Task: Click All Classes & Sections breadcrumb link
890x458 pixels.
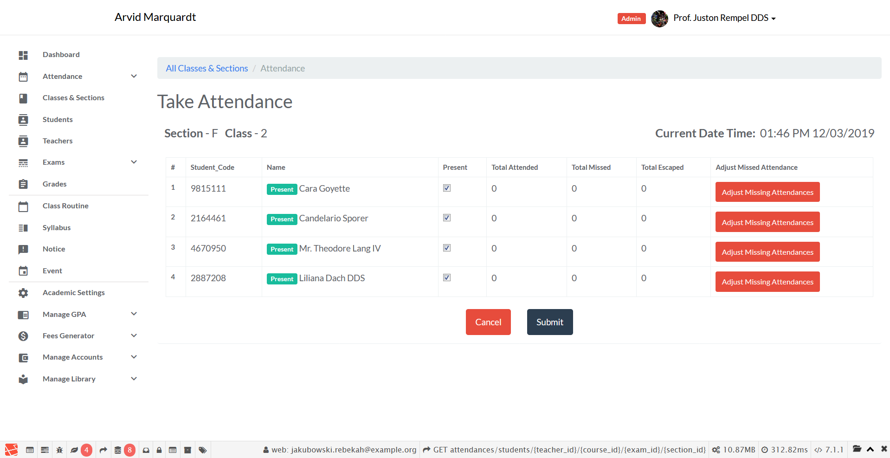Action: click(x=207, y=69)
